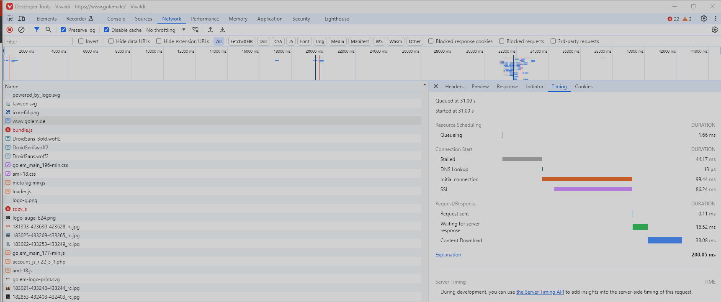Show the 22 errors indicator
Screen dimensions: 721x302
click(x=673, y=19)
